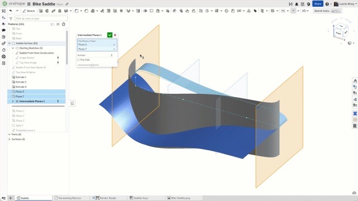Select the Sweep tool in the toolbar
This screenshot has width=358, height=201.
[x=54, y=11]
